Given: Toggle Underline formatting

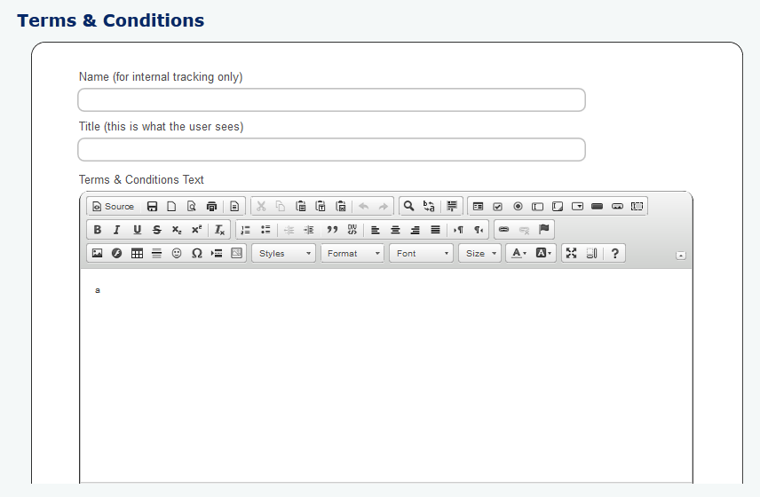Looking at the screenshot, I should [x=137, y=230].
